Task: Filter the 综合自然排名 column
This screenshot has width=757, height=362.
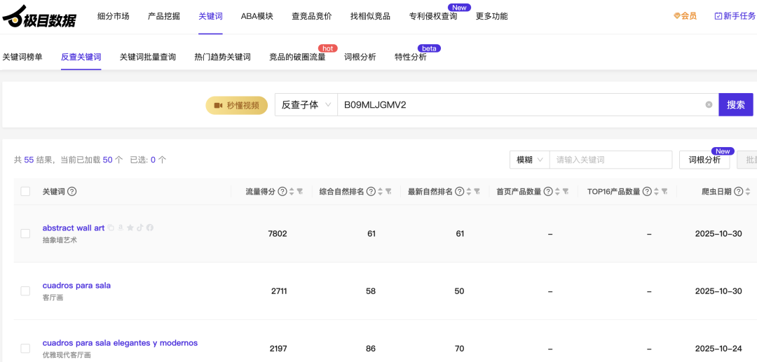Action: click(x=388, y=191)
